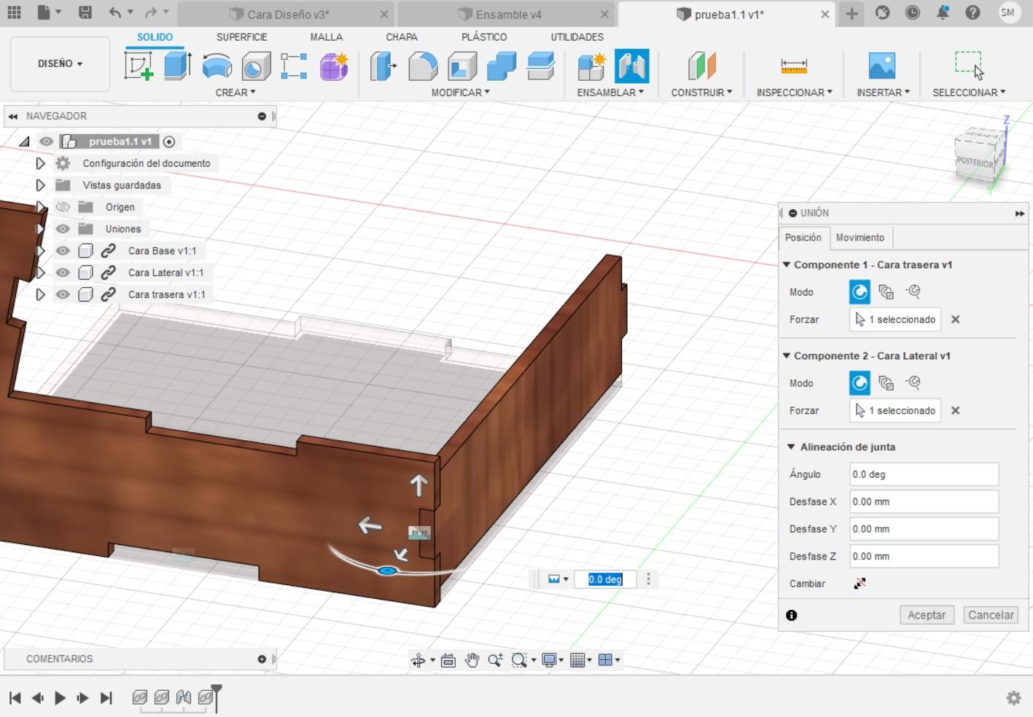This screenshot has height=717, width=1033.
Task: Open the DISEÑO workspace dropdown
Action: 60,64
